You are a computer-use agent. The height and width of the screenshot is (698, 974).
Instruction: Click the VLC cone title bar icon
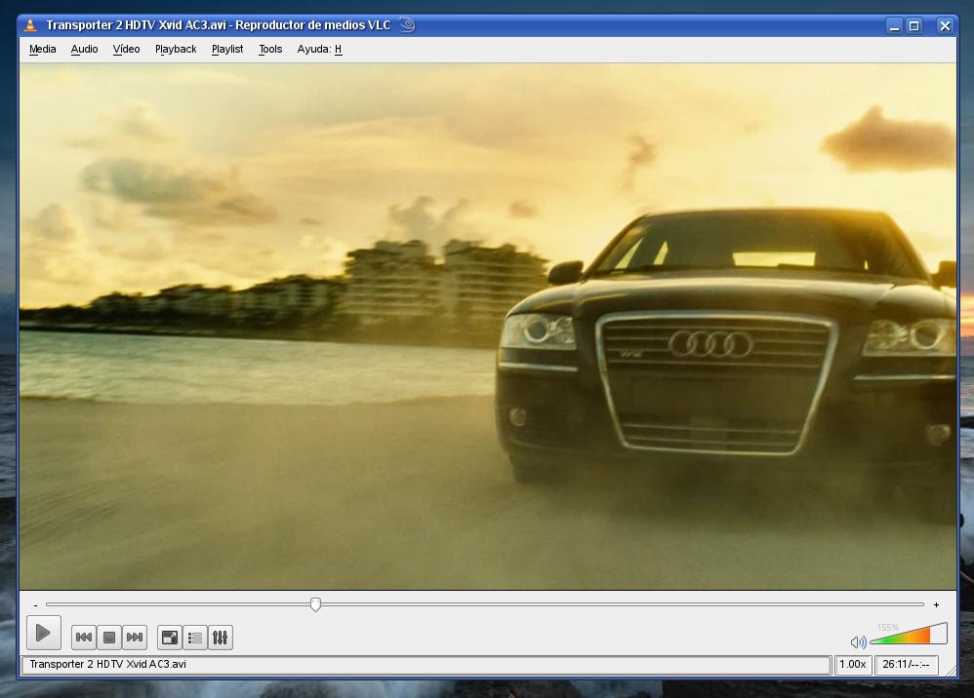30,25
